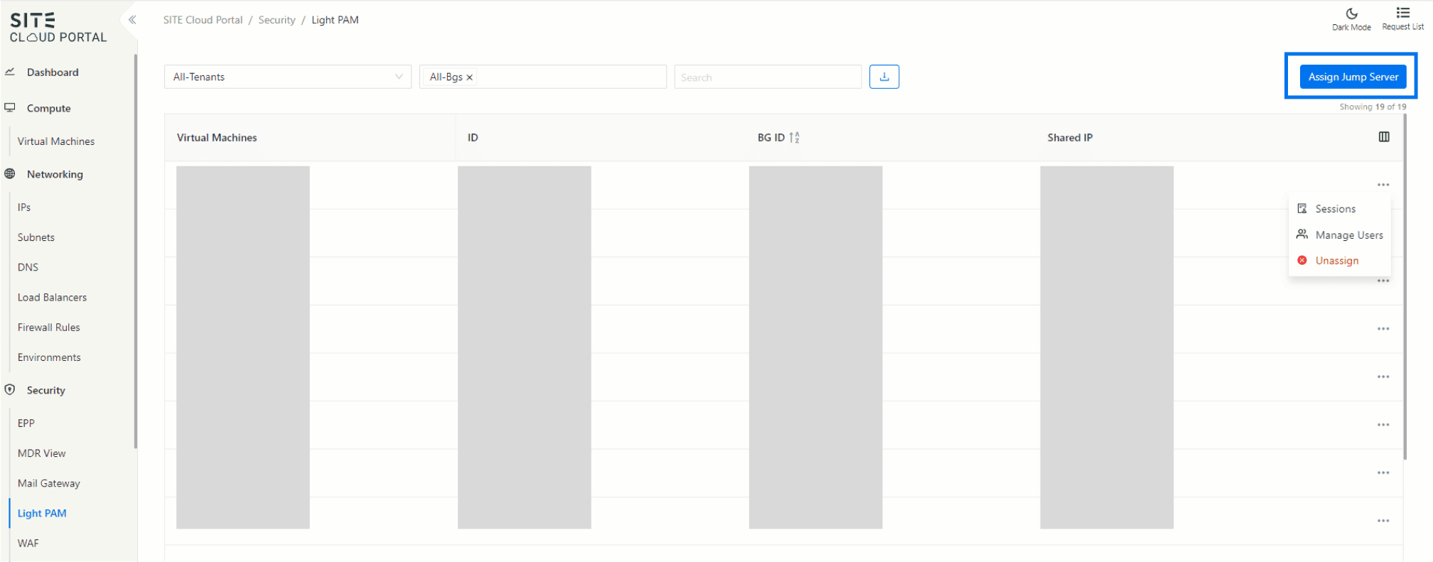
Task: Open the Request List icon
Action: click(1402, 13)
